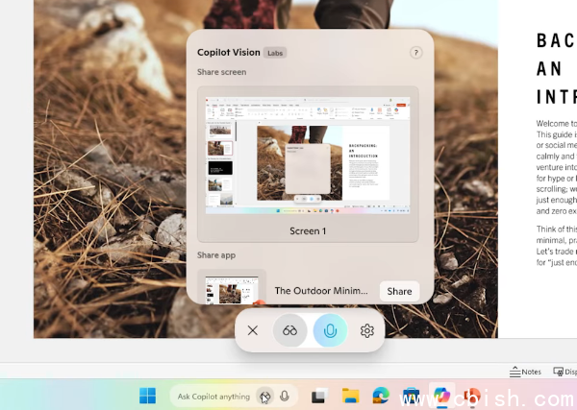Click the Copilot Vision icon in search box

(x=264, y=396)
